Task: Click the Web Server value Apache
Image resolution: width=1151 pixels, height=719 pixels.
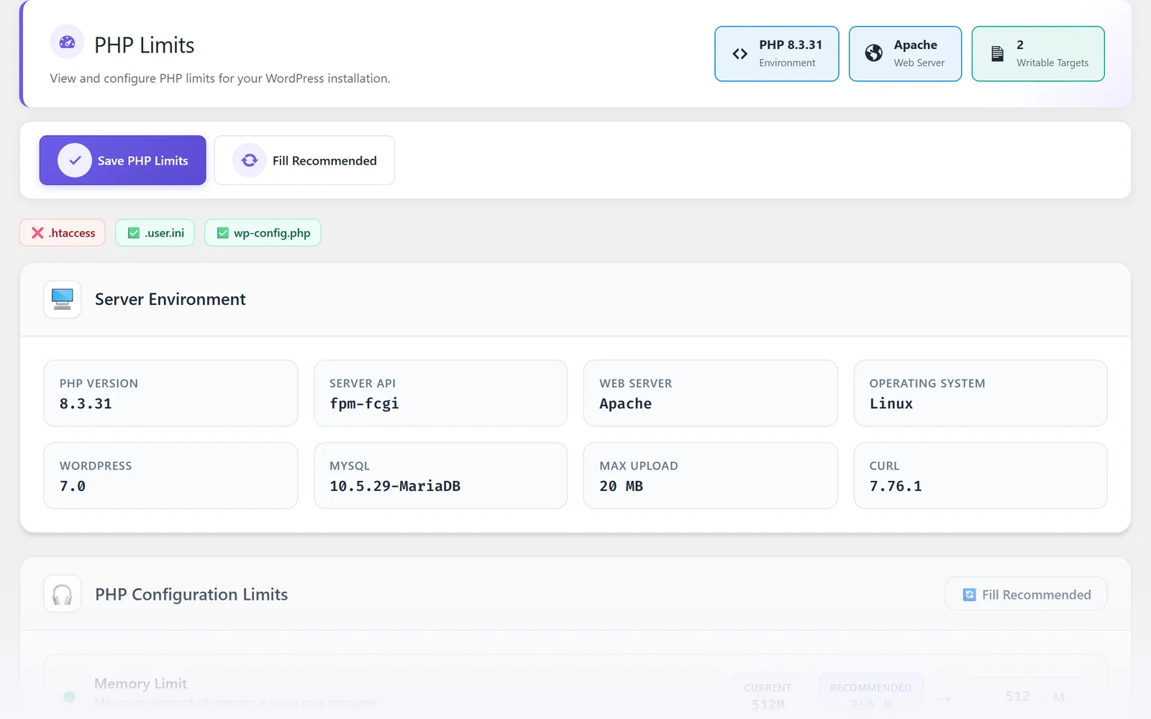Action: pyautogui.click(x=626, y=404)
